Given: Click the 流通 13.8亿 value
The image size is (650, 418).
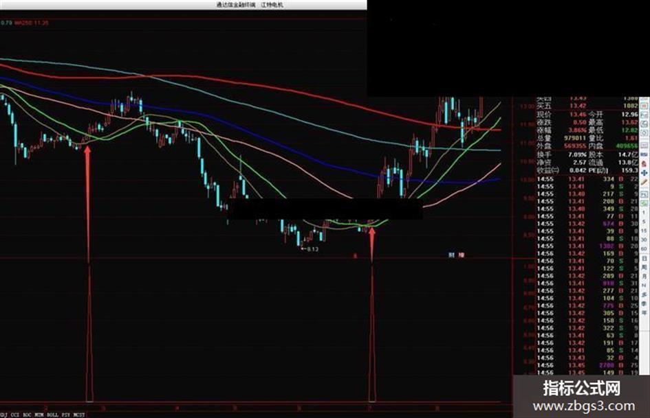Looking at the screenshot, I should tap(629, 162).
